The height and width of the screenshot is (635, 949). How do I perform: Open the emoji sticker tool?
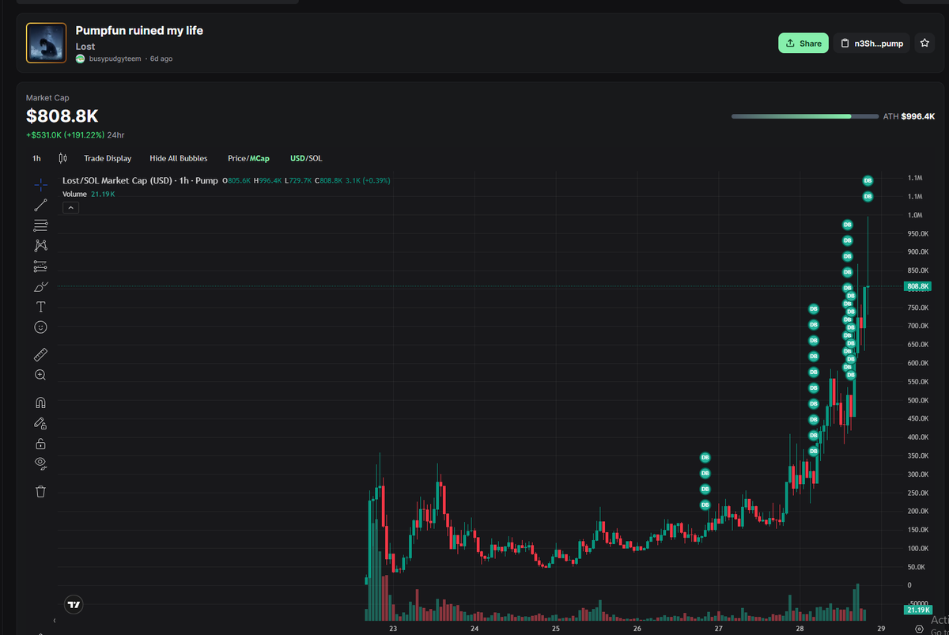point(40,327)
